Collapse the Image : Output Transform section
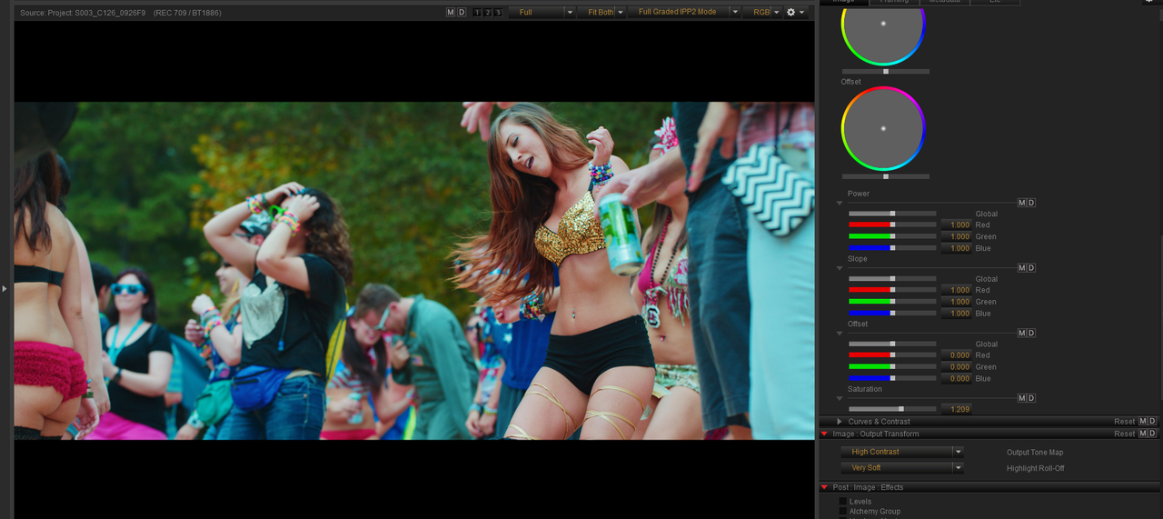 pyautogui.click(x=824, y=434)
